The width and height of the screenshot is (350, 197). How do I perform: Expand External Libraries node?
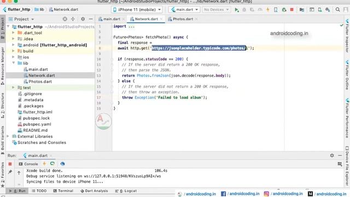coord(8,136)
